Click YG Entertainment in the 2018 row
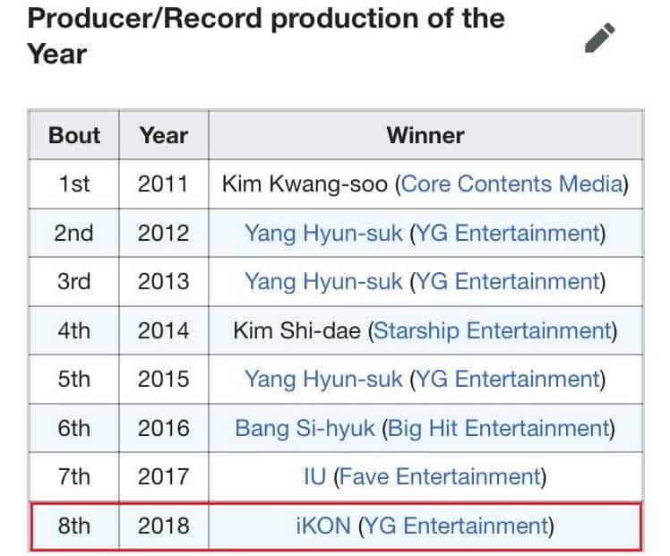The height and width of the screenshot is (556, 670). [453, 525]
